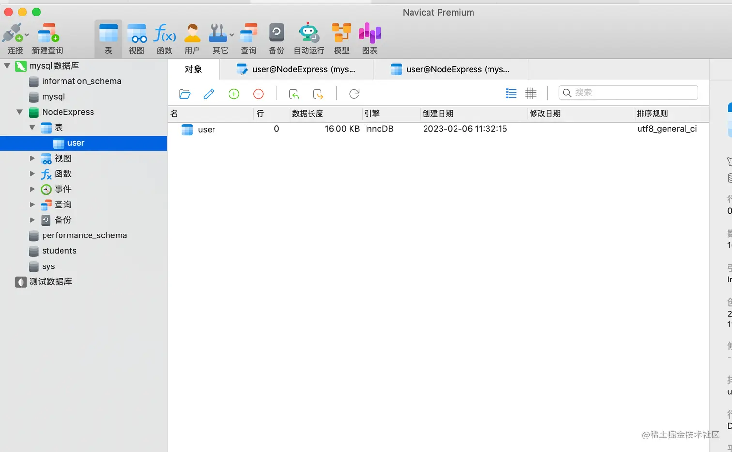The width and height of the screenshot is (732, 452).
Task: Select the information_schema database
Action: (81, 81)
